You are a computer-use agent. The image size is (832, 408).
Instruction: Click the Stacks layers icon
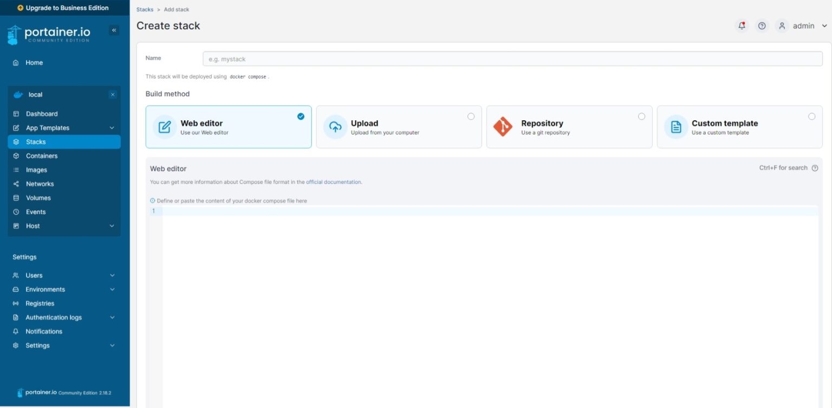tap(16, 142)
